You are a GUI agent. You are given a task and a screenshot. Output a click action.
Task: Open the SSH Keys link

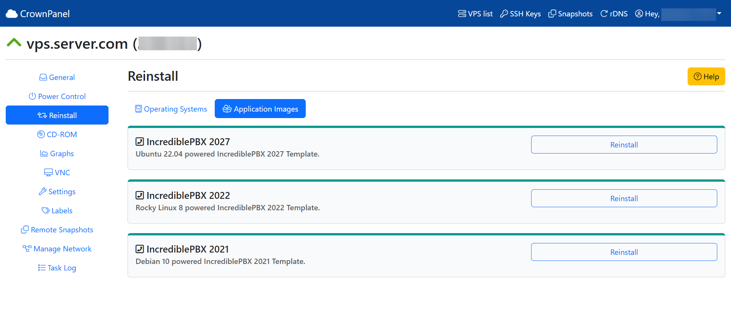pos(520,14)
